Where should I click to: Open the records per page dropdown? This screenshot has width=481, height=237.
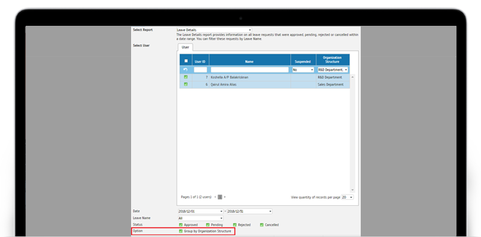(348, 197)
